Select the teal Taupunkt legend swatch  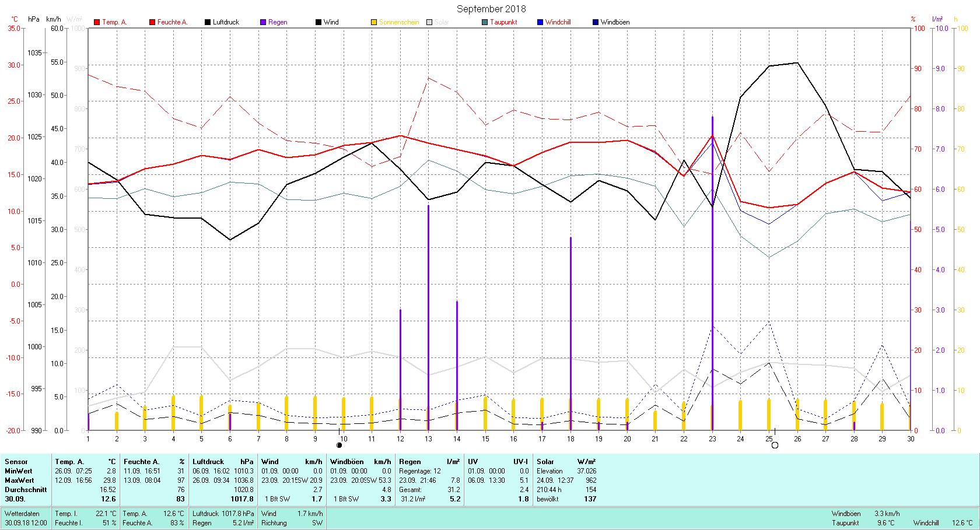(485, 22)
